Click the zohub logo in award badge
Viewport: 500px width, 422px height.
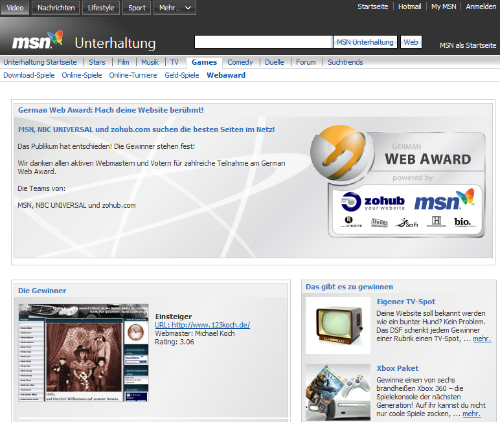[x=373, y=202]
